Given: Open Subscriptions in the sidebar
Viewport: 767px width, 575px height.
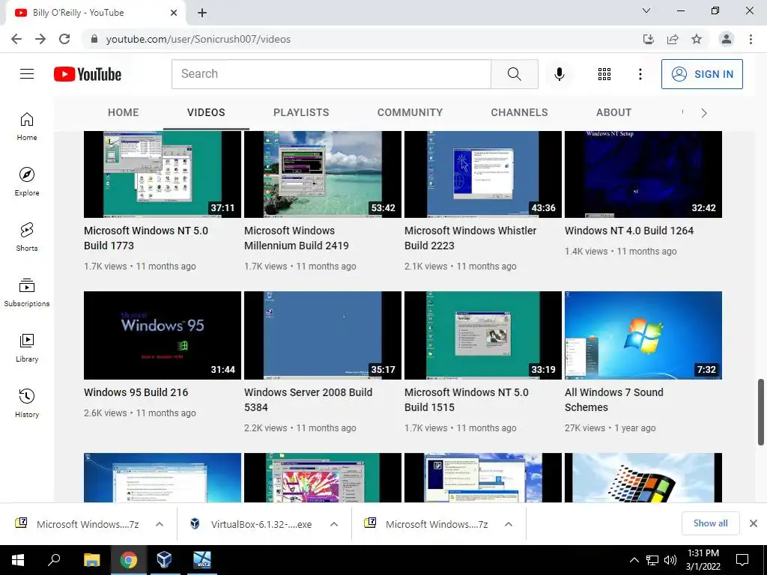Looking at the screenshot, I should click(x=27, y=293).
